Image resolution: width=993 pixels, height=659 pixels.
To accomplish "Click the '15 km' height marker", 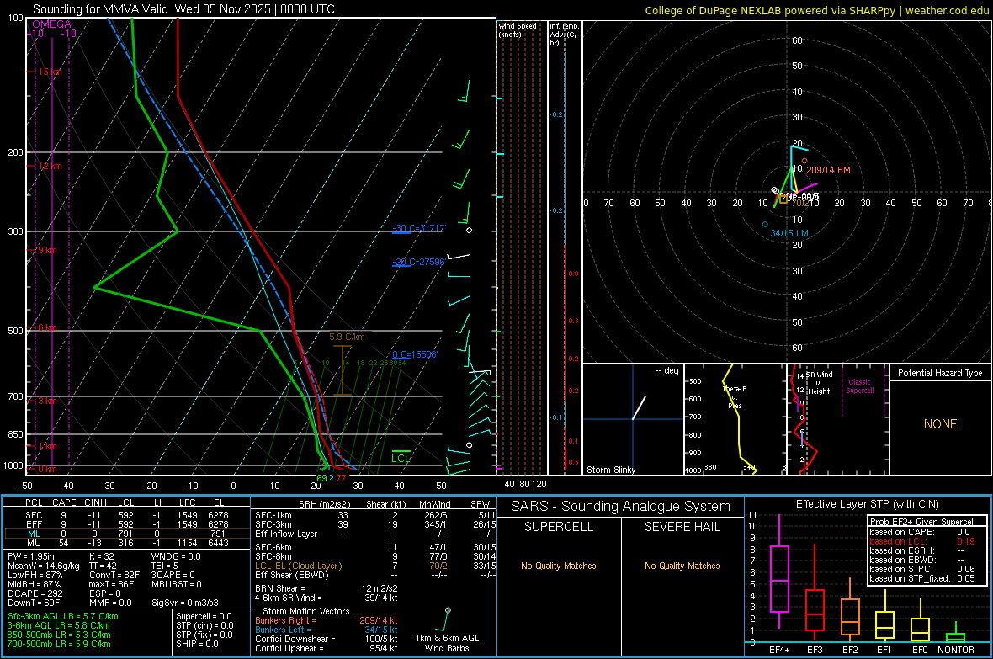I will 50,72.
